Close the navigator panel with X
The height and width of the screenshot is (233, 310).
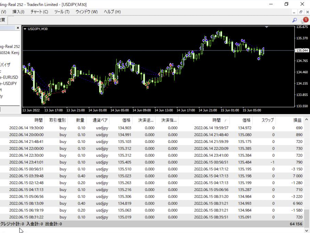click(x=18, y=28)
